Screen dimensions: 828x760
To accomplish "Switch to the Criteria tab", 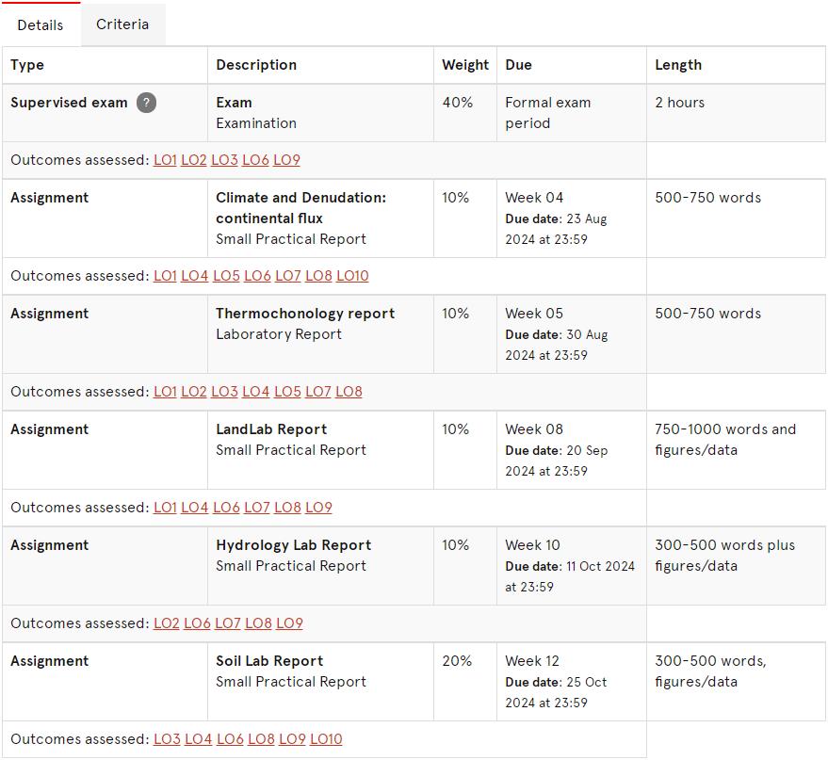I will 122,24.
